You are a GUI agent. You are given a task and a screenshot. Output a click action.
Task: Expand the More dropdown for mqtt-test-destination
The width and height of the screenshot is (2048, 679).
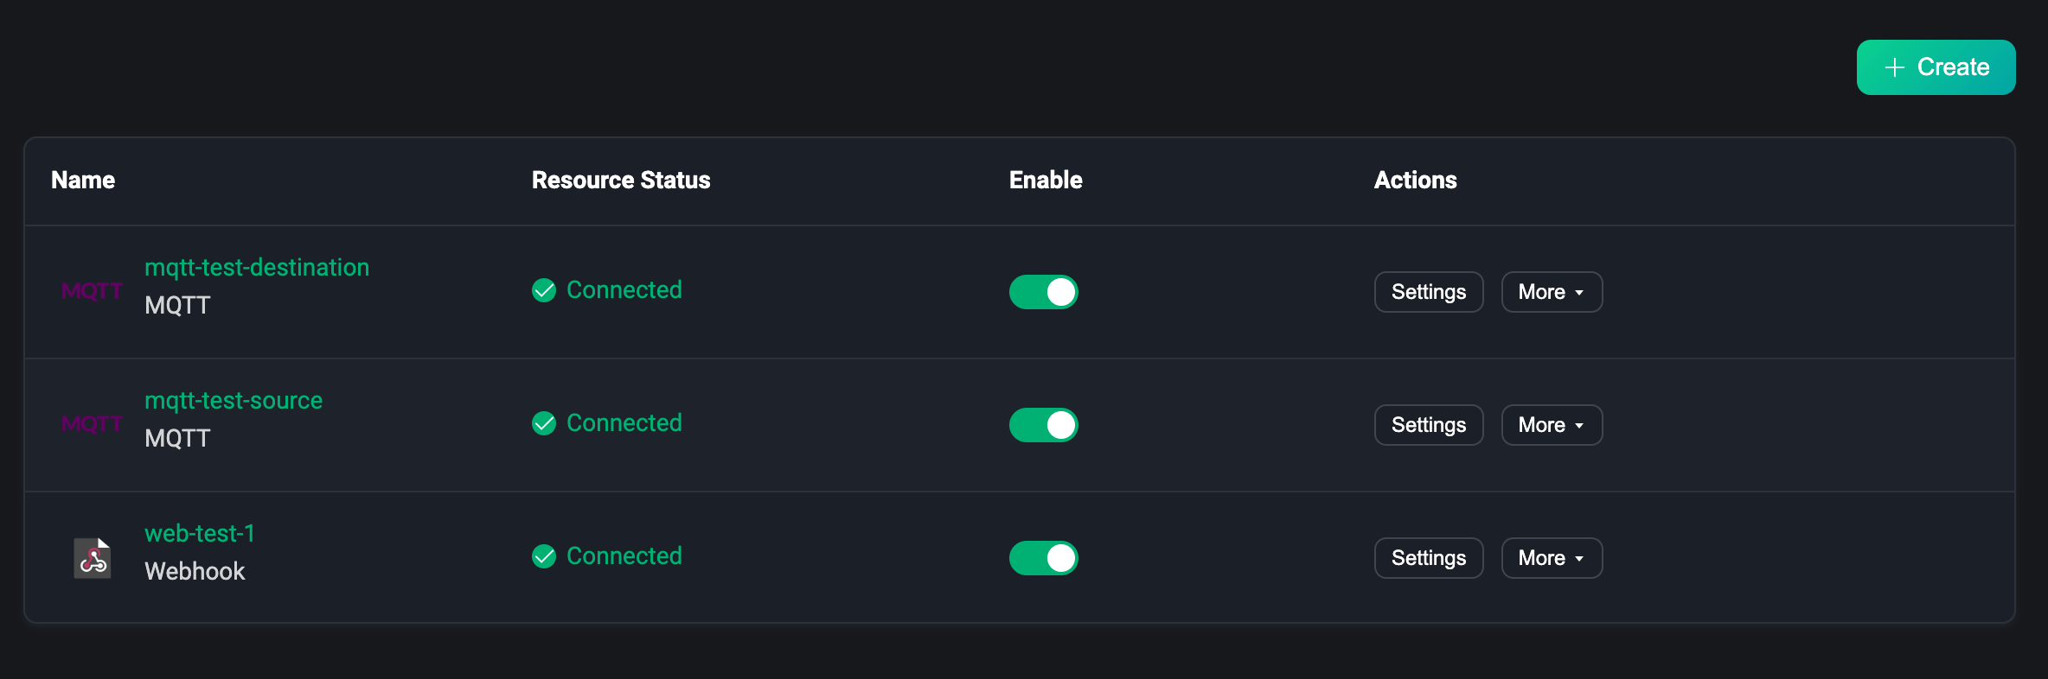(1552, 292)
